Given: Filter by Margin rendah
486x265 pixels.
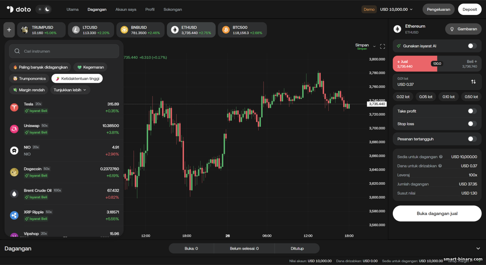Looking at the screenshot, I should [x=29, y=90].
